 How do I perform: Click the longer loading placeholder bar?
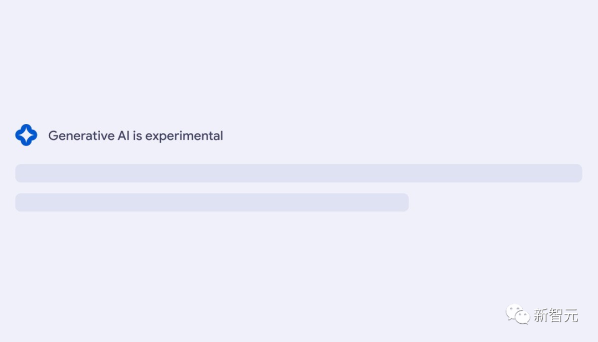pyautogui.click(x=298, y=173)
